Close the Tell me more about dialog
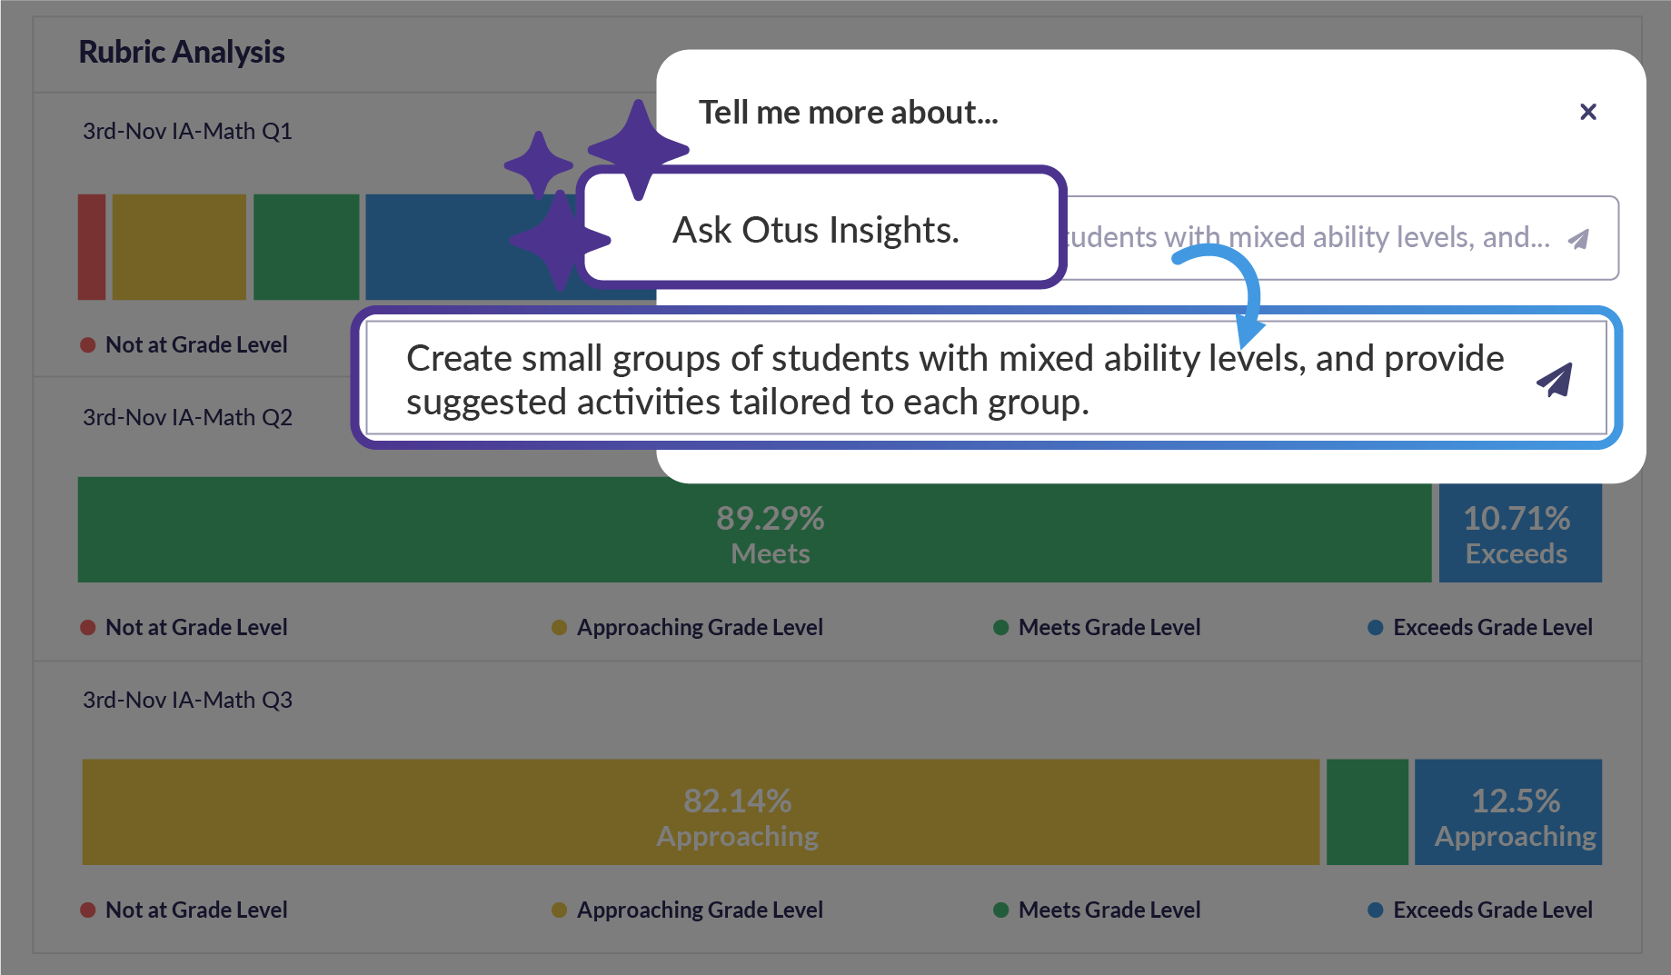This screenshot has height=975, width=1671. tap(1587, 112)
